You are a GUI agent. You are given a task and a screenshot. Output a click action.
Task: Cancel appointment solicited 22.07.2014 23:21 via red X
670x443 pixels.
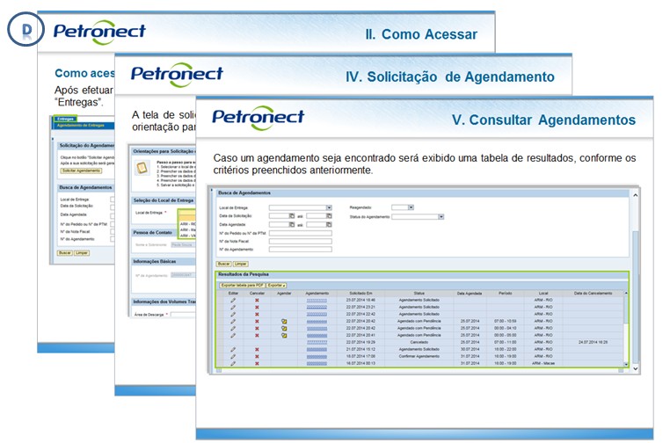257,307
